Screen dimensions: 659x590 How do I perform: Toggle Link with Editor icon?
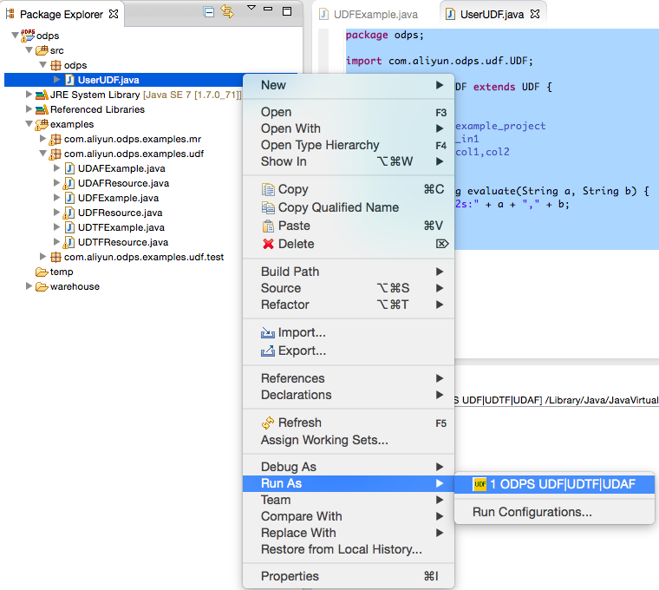pos(227,11)
